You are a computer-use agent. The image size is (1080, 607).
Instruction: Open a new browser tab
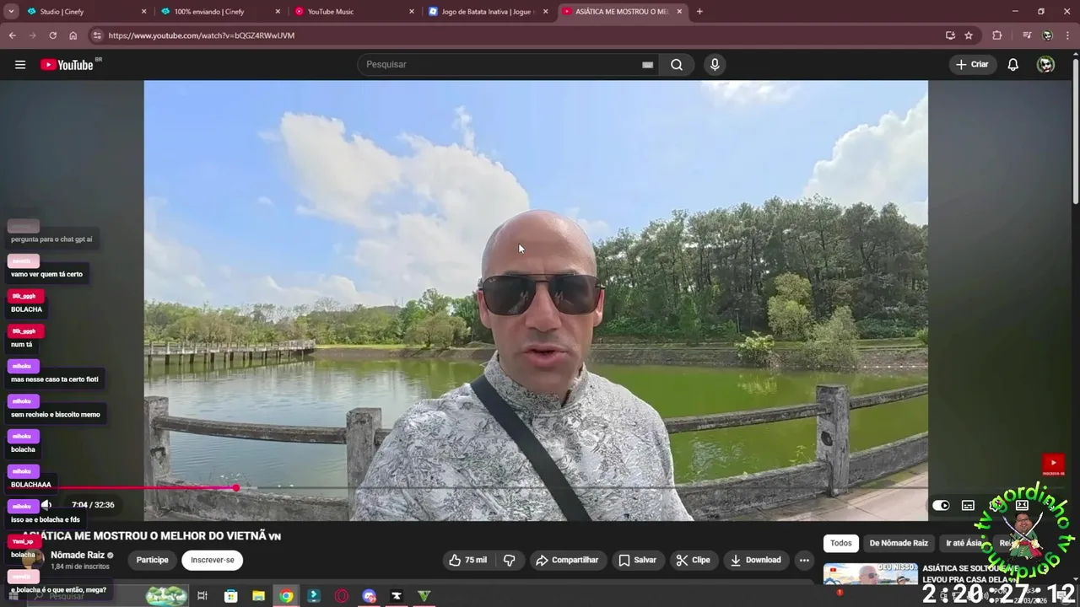pyautogui.click(x=699, y=12)
